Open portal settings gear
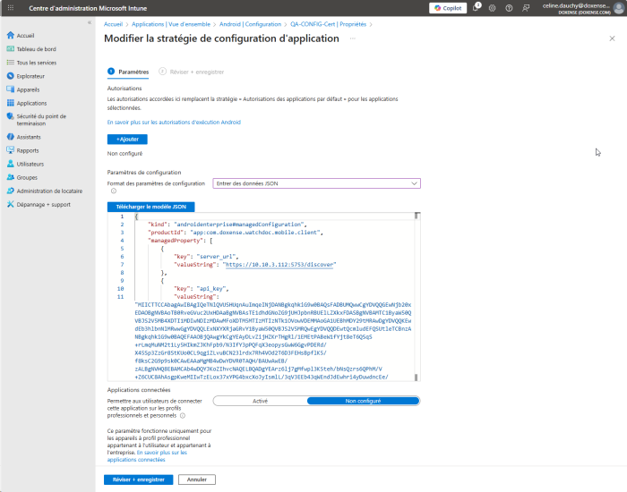 click(492, 8)
